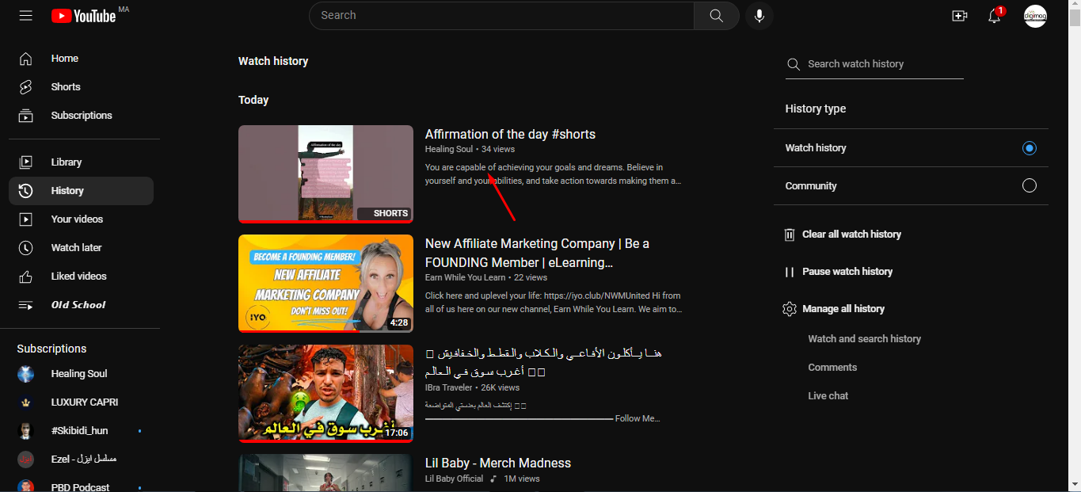Screen dimensions: 1081x492
Task: Open the Create video icon
Action: (x=960, y=16)
